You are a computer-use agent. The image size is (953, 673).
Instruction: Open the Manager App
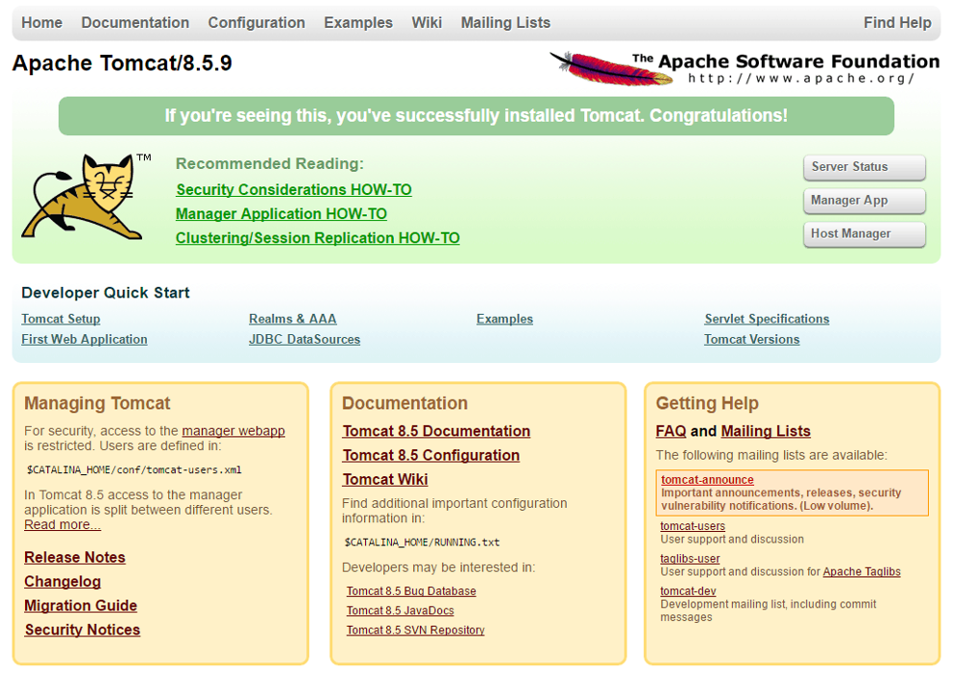pos(863,201)
